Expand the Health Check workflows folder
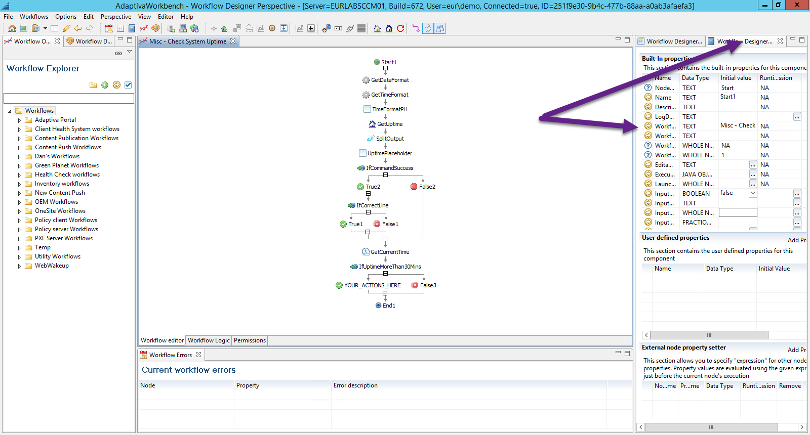This screenshot has height=435, width=810. point(19,175)
